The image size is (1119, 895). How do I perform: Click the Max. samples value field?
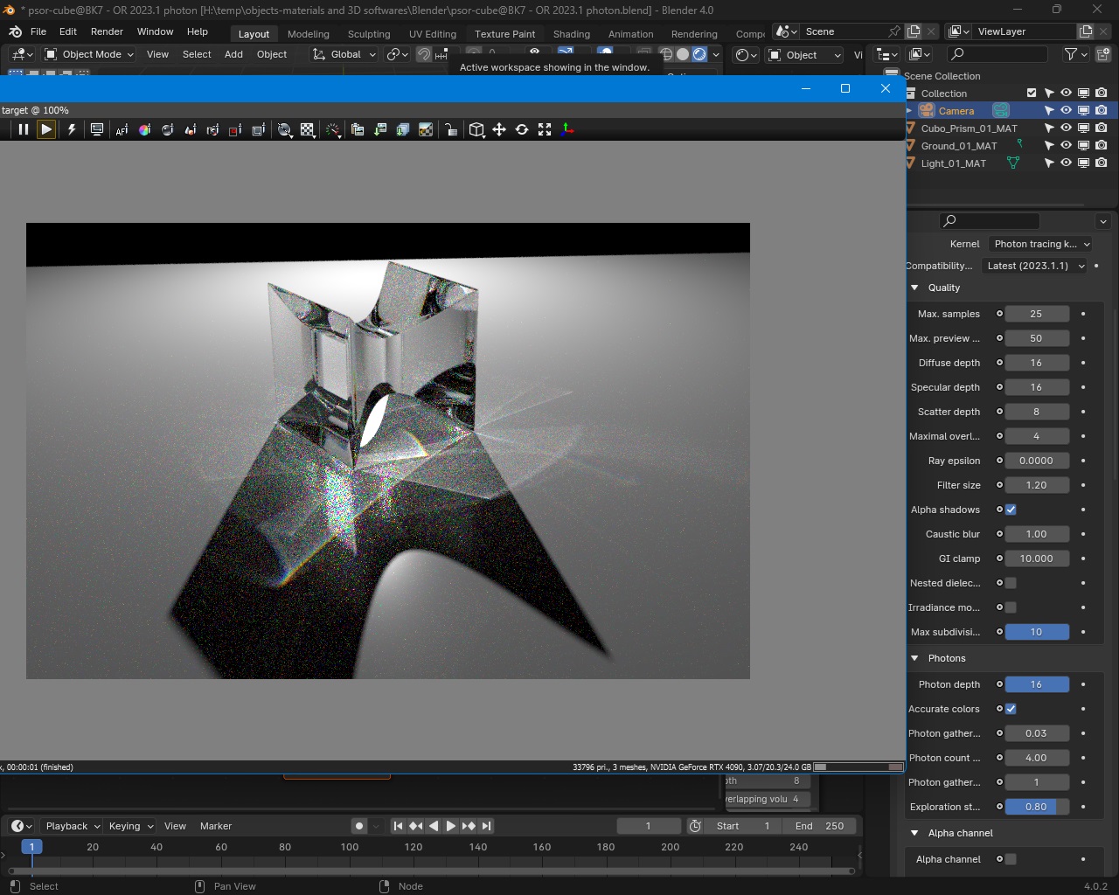point(1036,314)
